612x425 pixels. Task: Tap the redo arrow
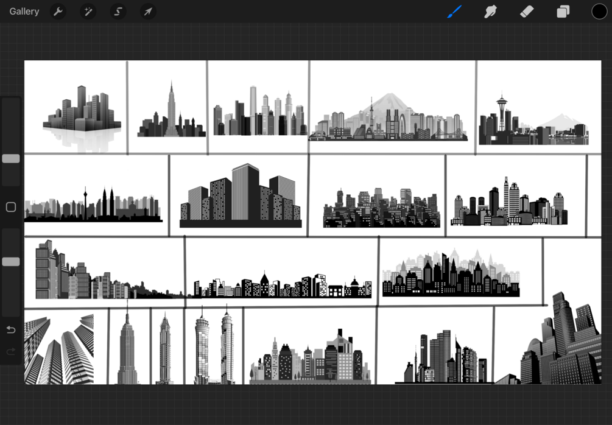click(10, 351)
